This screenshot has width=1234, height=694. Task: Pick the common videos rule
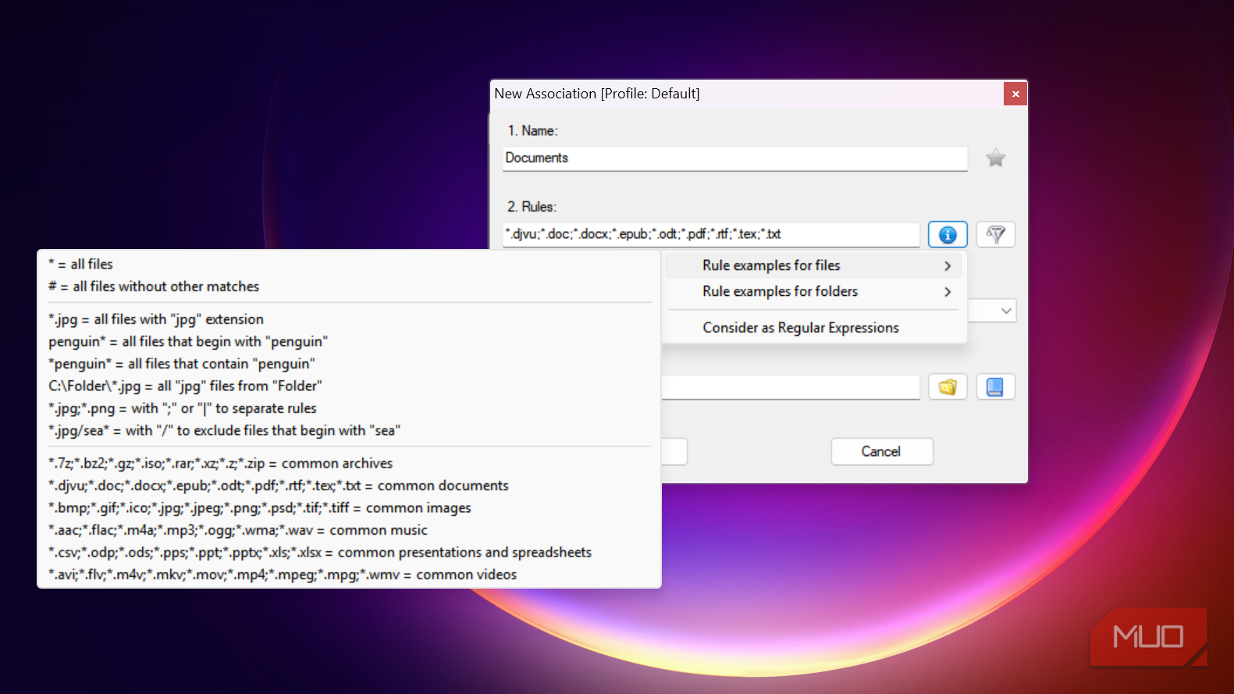click(349, 575)
